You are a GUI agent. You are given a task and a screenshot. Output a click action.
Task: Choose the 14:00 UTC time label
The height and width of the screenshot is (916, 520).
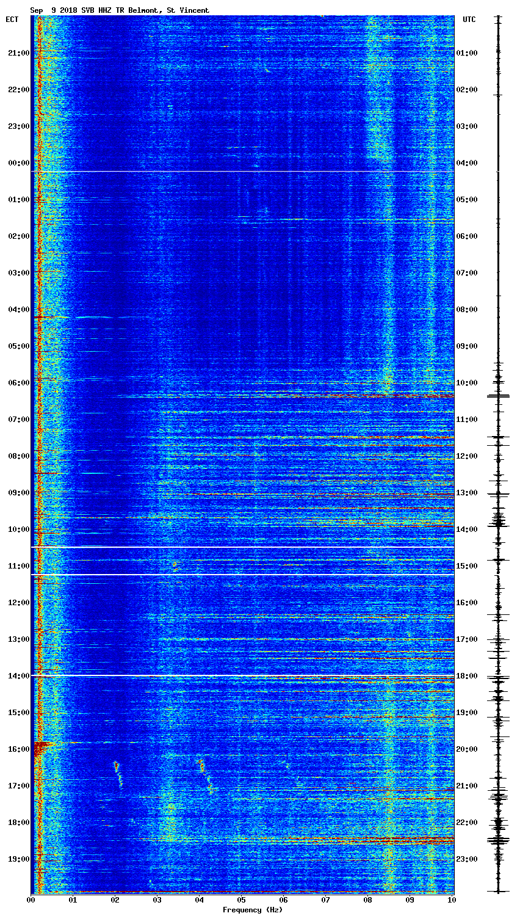tap(467, 529)
